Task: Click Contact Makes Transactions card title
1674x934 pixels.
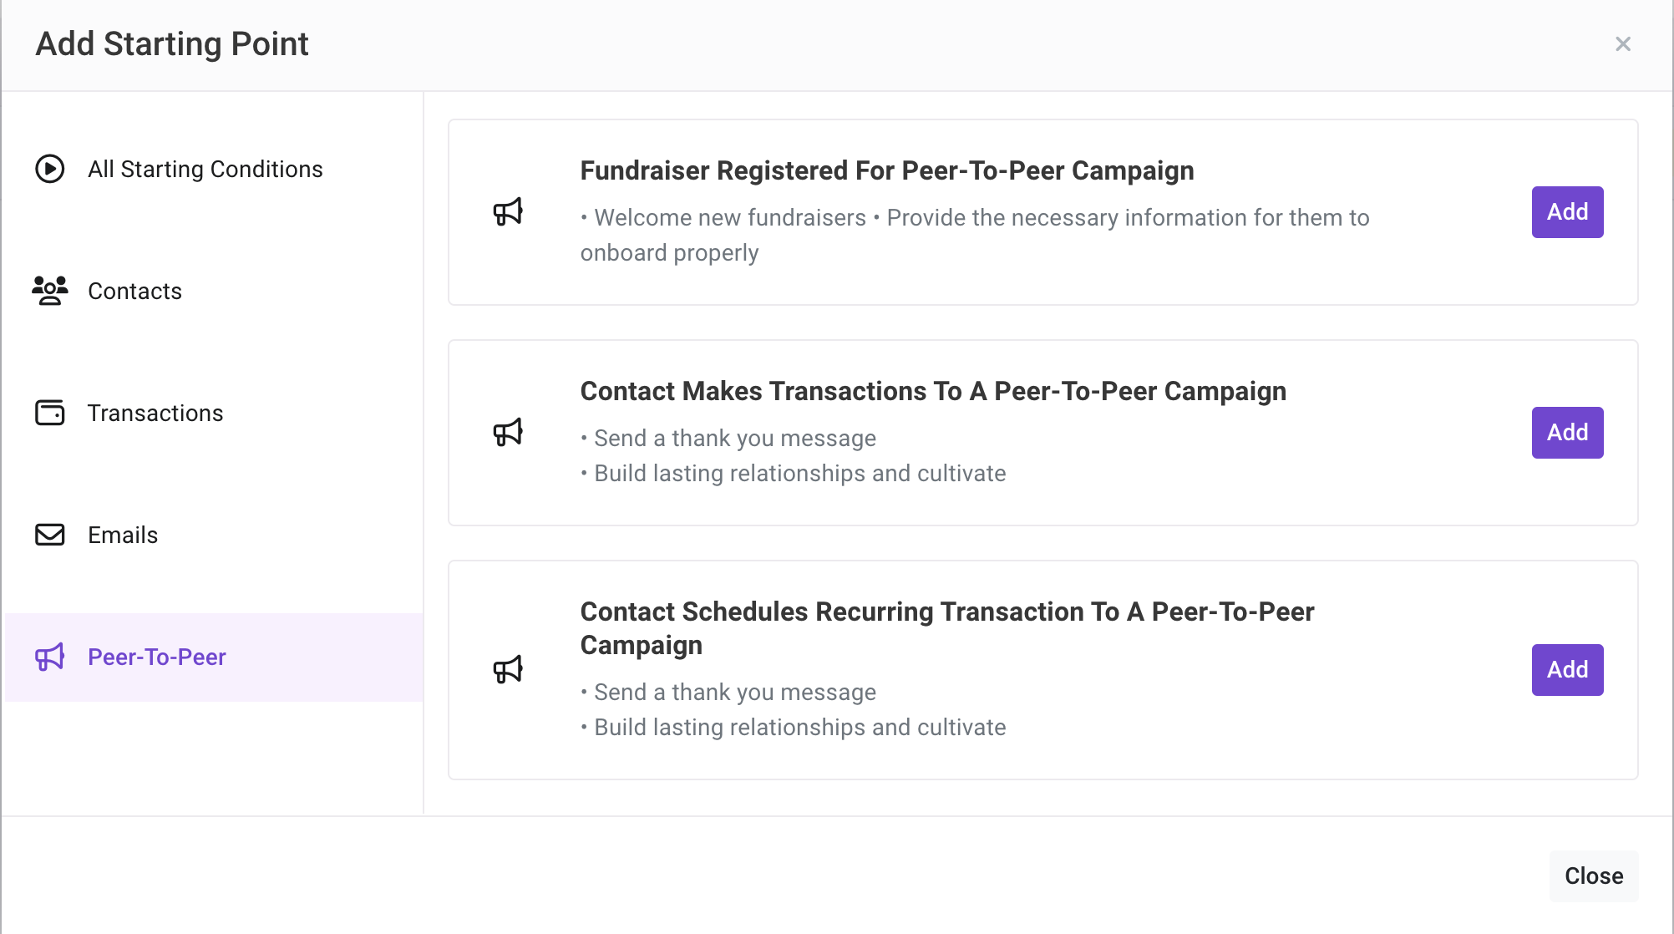Action: (933, 391)
